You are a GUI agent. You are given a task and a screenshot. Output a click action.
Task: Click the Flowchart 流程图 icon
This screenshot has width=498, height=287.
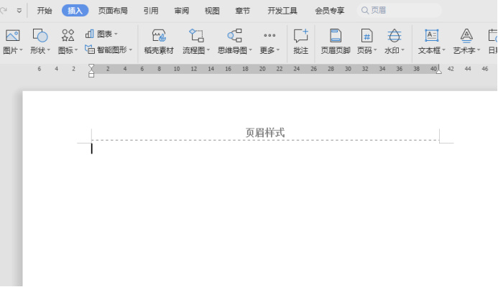pos(196,35)
